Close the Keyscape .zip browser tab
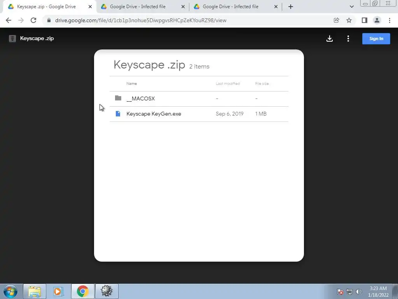 [90, 7]
